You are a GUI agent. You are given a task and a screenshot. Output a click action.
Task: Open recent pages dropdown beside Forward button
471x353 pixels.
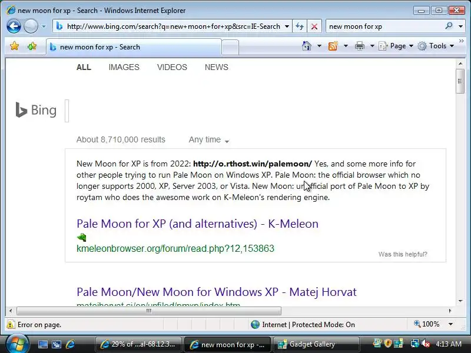[44, 26]
